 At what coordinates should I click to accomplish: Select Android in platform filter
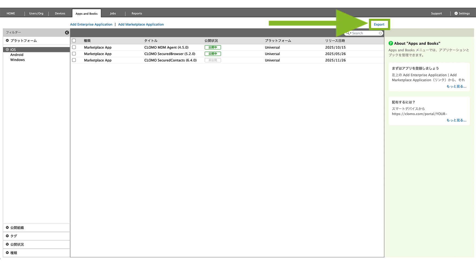coord(17,55)
